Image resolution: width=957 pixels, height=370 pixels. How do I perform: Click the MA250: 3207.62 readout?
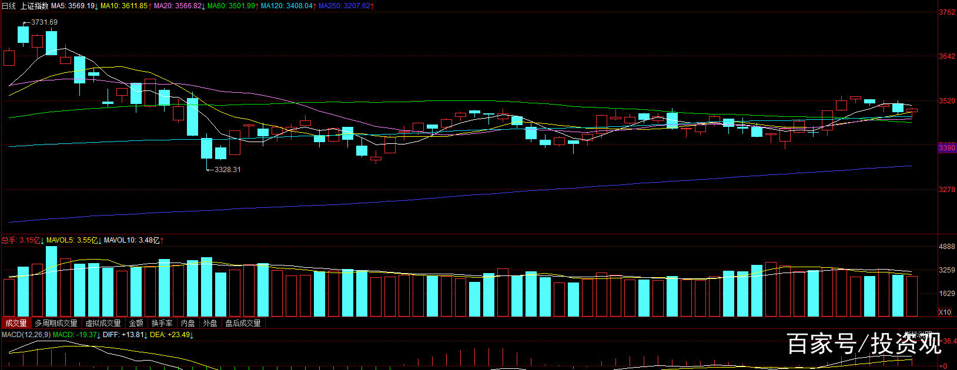point(344,6)
